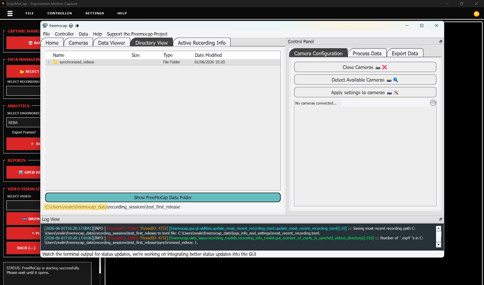Viewport: 484px width, 285px height.
Task: Click the Log View scroll up arrow
Action: point(439,228)
